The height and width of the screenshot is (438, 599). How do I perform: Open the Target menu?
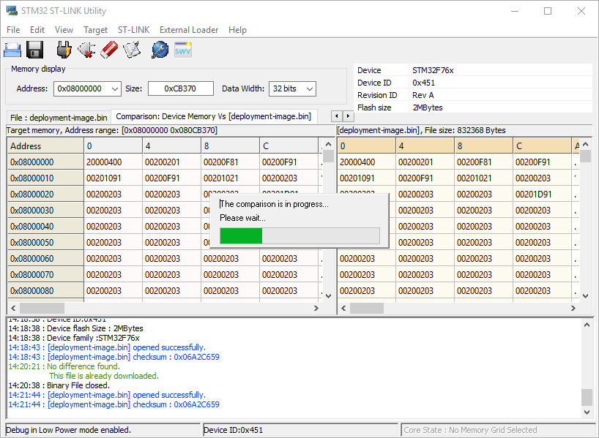95,30
